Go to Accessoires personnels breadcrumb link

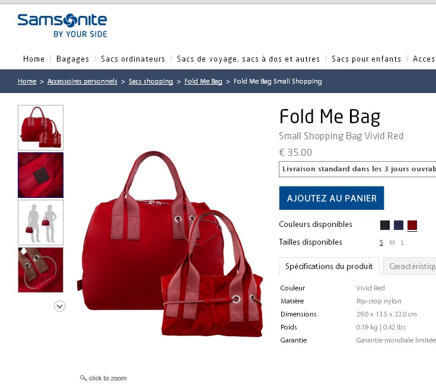click(82, 81)
